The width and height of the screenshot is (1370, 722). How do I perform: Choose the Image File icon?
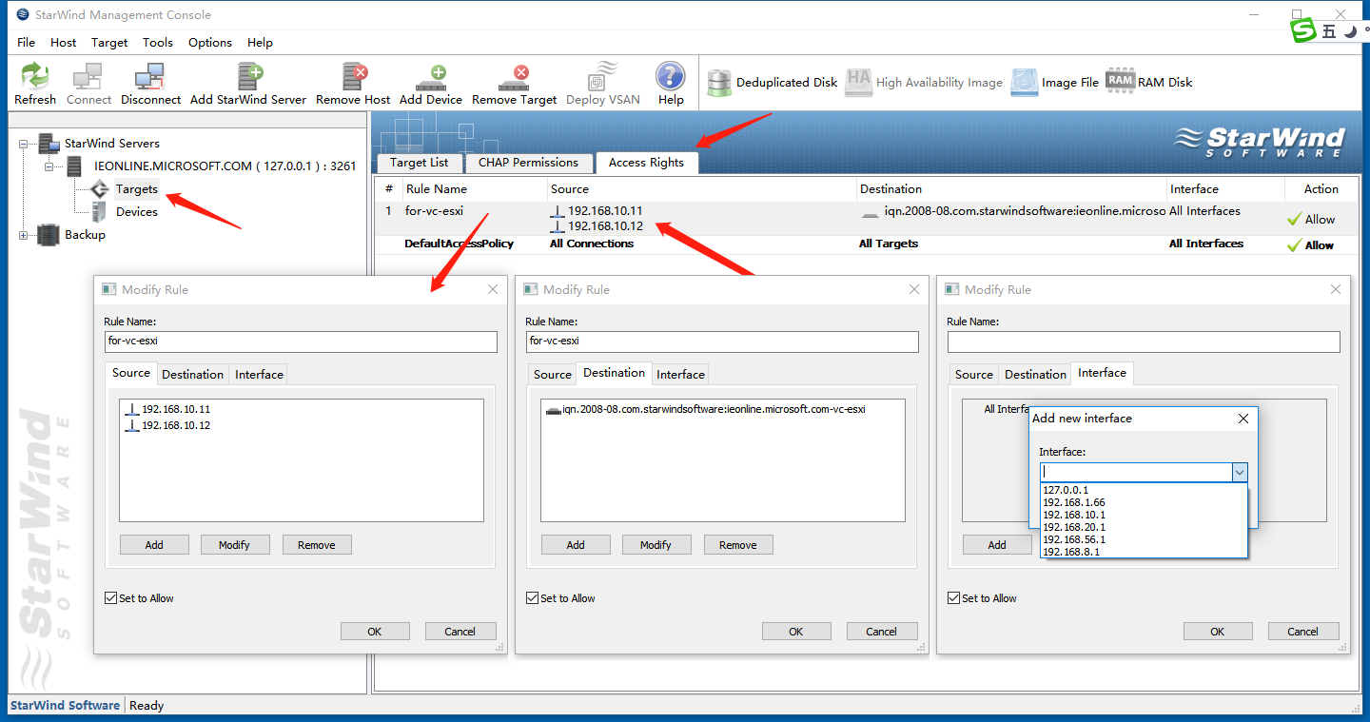click(x=1025, y=82)
